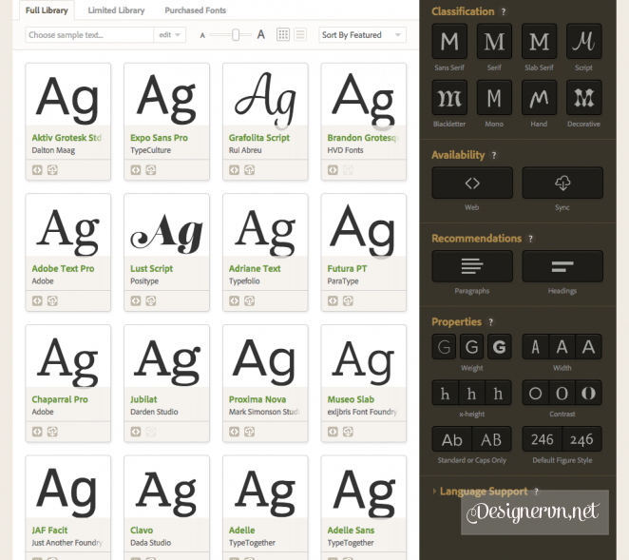Choose condensed width A property
The width and height of the screenshot is (629, 560).
[x=536, y=346]
